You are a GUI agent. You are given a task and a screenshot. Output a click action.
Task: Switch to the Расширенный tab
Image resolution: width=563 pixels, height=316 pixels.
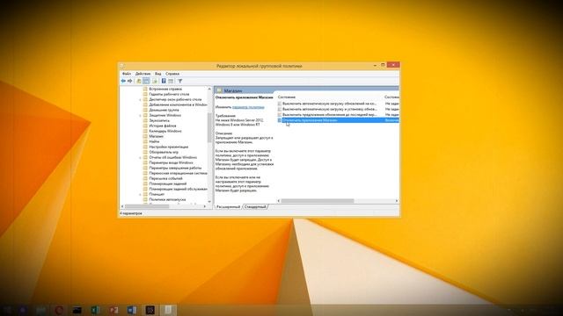229,207
